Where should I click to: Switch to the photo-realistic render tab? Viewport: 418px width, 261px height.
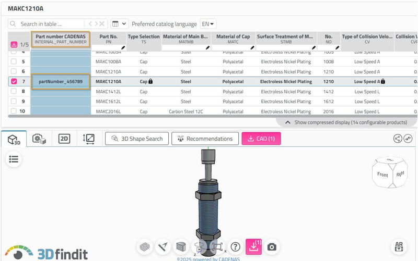tap(39, 139)
